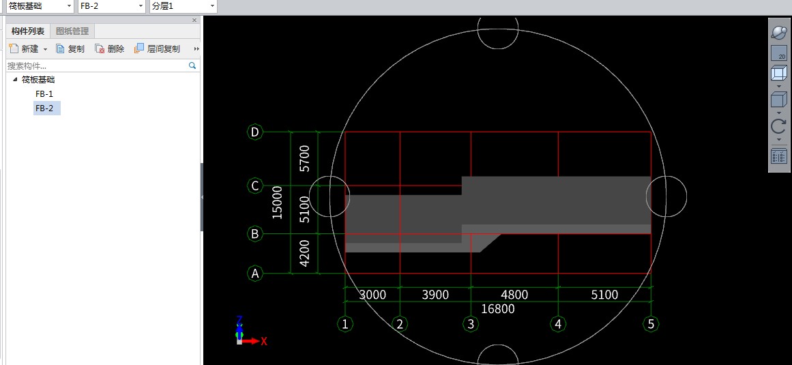
Task: Click axis bubble 3
Action: pos(471,324)
